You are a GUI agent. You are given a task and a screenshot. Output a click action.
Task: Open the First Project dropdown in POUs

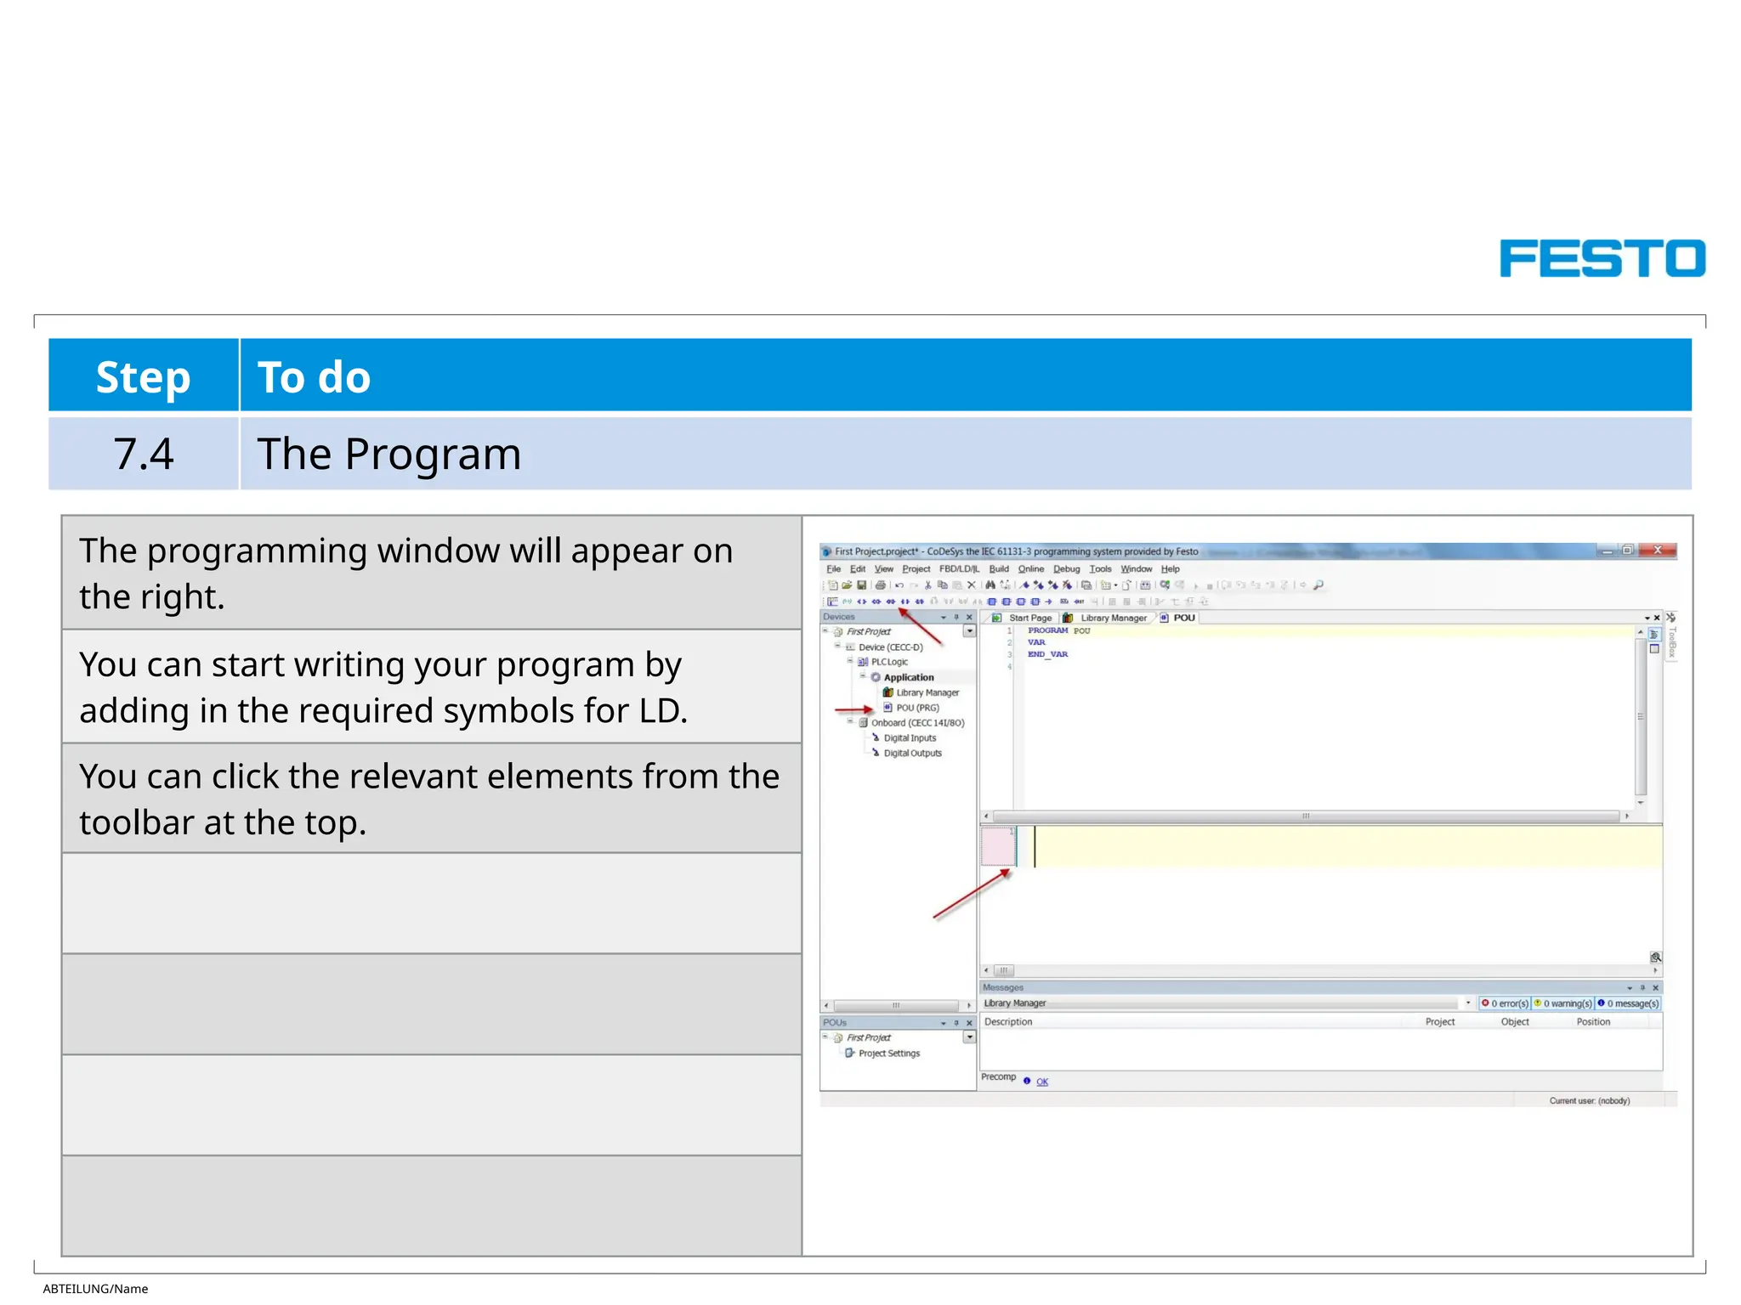pos(969,1037)
